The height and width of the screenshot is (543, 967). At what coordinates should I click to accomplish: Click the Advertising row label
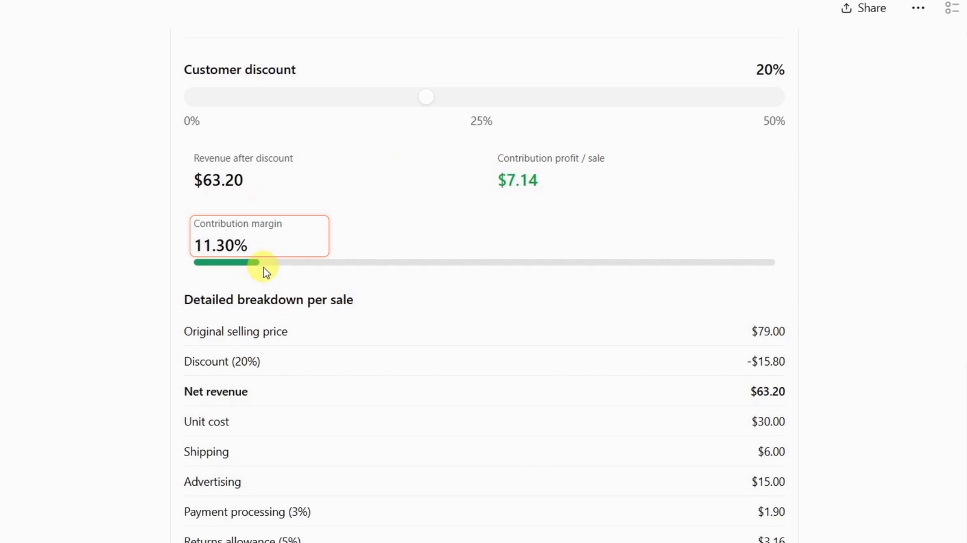point(212,482)
